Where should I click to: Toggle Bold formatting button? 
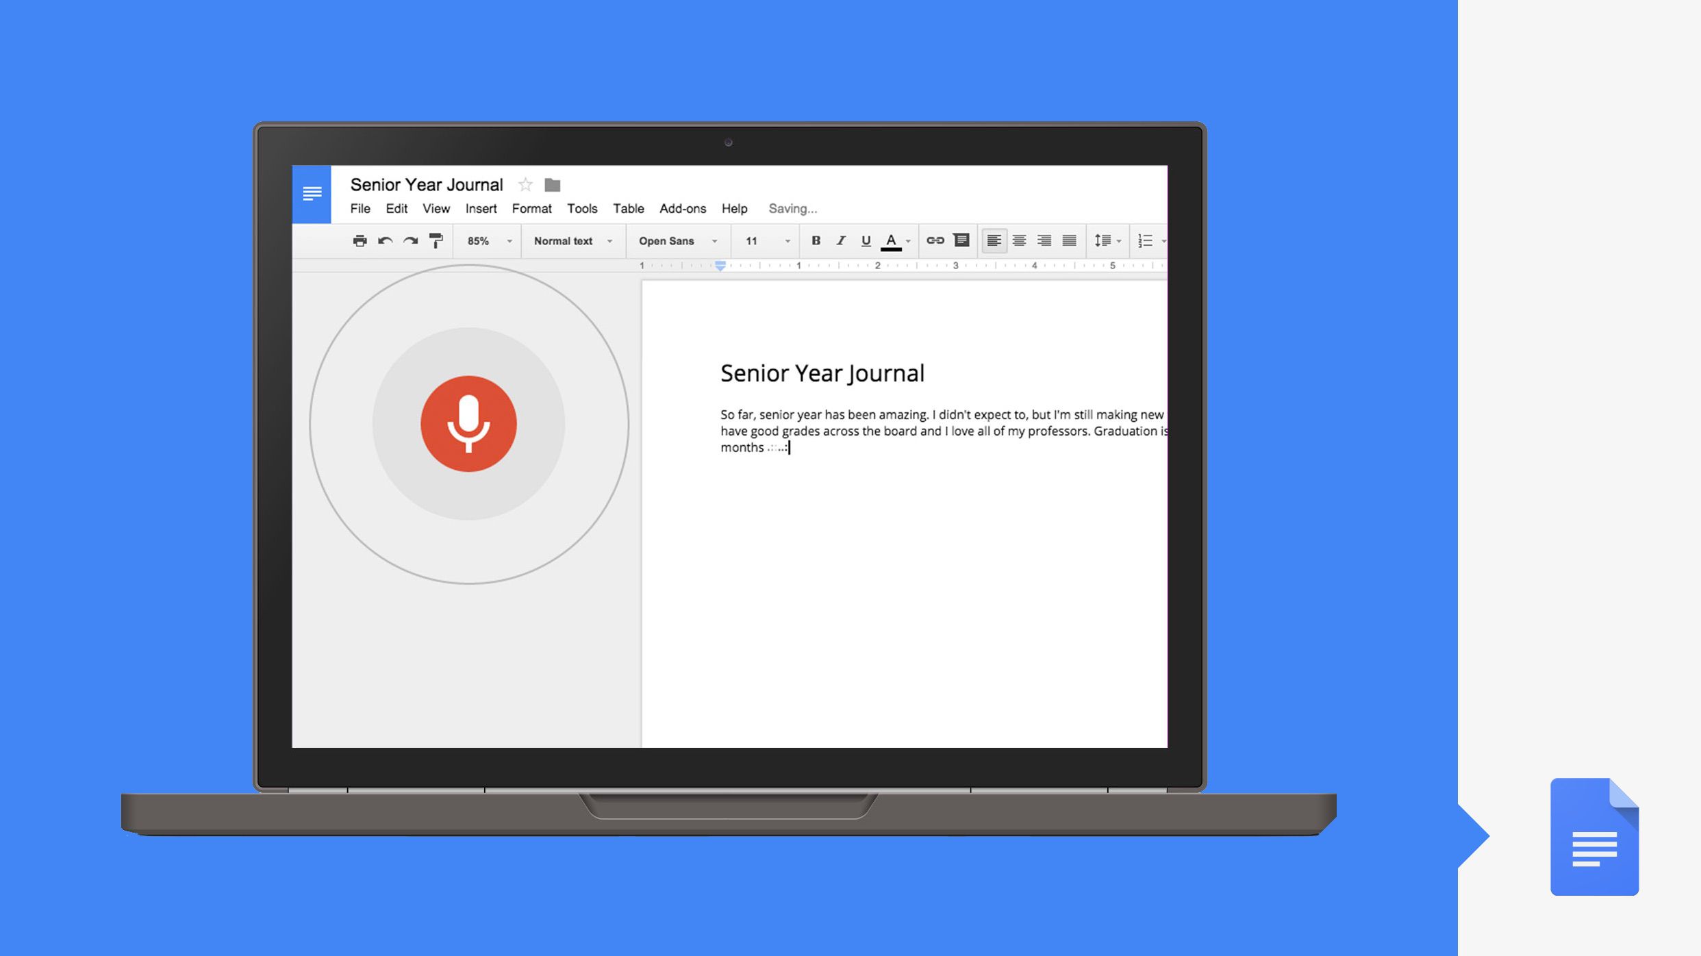point(814,241)
